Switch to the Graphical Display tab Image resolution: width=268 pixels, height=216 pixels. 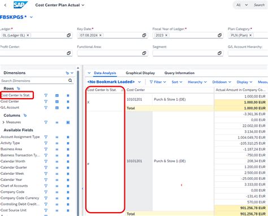point(140,73)
